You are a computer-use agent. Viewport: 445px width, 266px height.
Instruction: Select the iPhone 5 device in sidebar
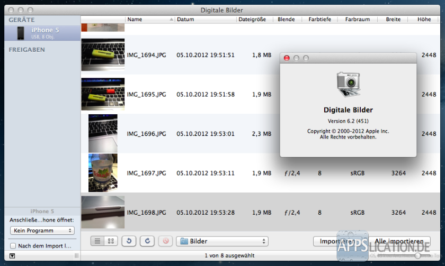click(42, 33)
